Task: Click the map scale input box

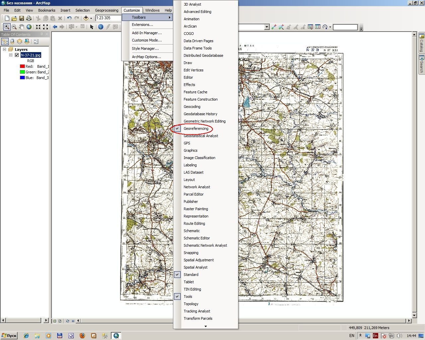Action: [108, 18]
